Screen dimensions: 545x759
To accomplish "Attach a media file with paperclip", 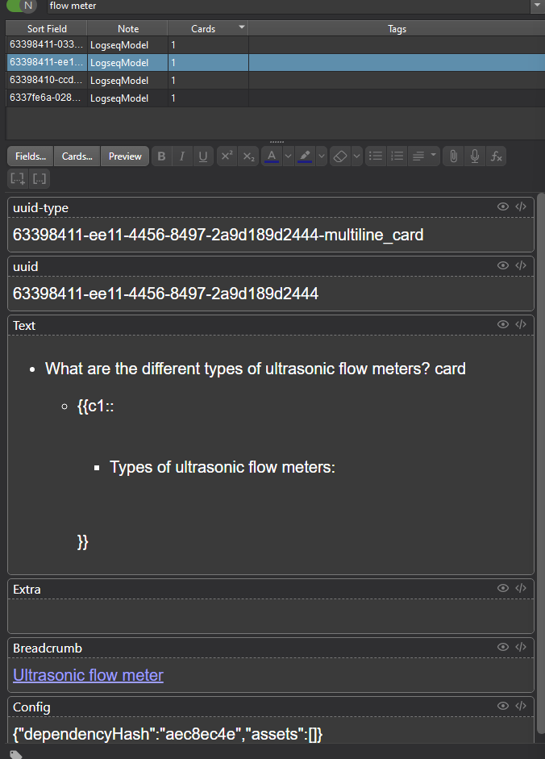I will 454,156.
